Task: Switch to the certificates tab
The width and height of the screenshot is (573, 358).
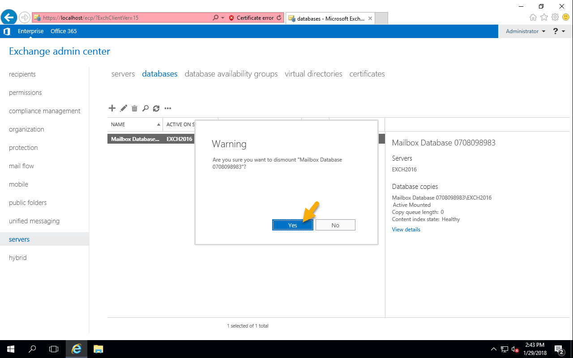Action: [367, 74]
